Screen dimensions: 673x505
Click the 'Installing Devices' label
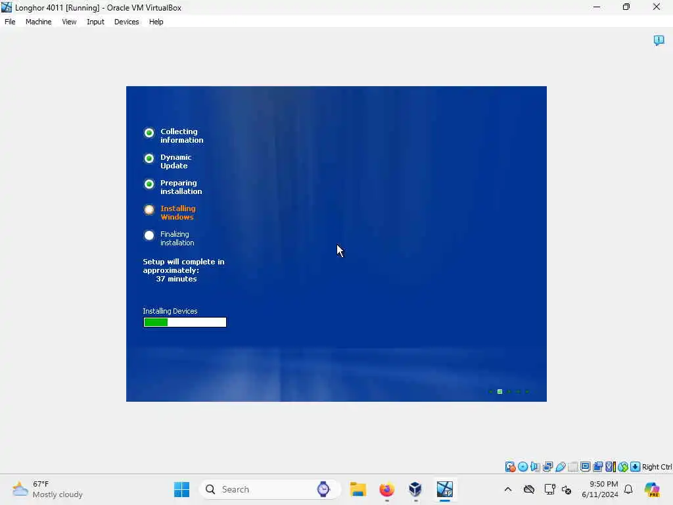click(170, 311)
